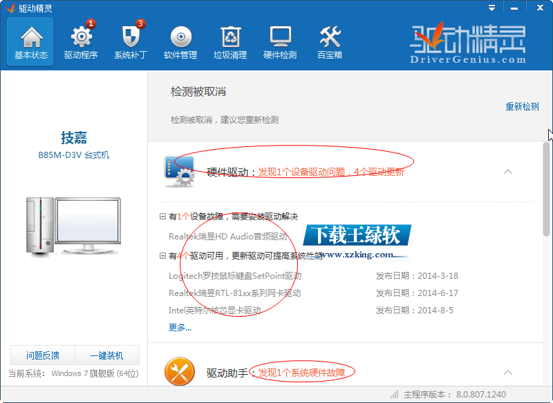The width and height of the screenshot is (553, 403).
Task: Open the 系统补丁 shield icon tab
Action: (131, 42)
